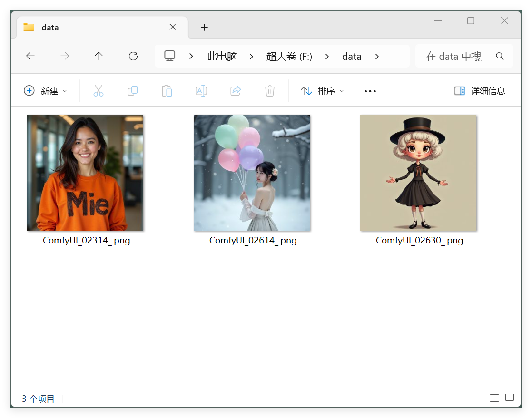Navigate up one folder level
532x418 pixels.
pos(99,56)
